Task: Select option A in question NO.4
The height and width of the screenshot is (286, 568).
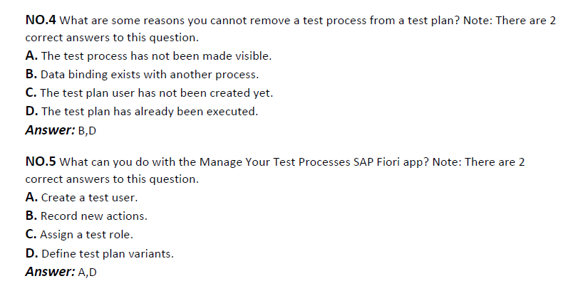Action: pyautogui.click(x=148, y=56)
